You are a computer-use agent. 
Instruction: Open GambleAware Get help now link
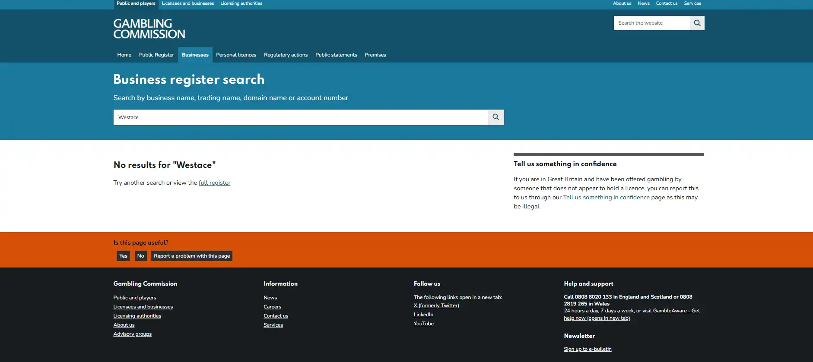(632, 315)
